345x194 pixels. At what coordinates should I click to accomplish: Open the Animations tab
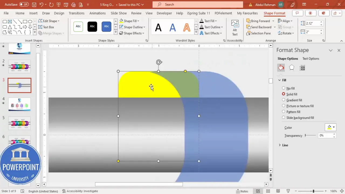coord(98,13)
